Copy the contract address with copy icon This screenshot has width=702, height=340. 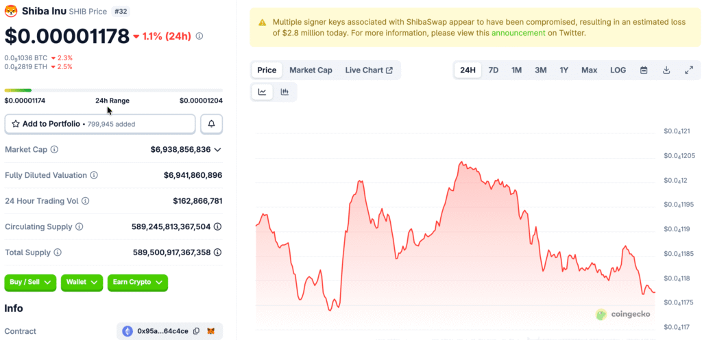(x=196, y=332)
